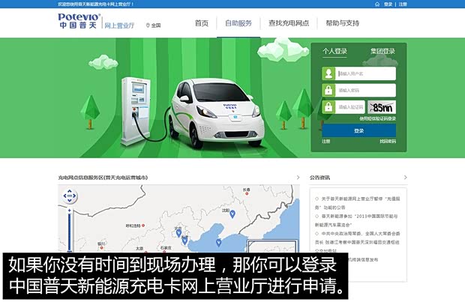Click the 北京 charging station marker

(178, 233)
